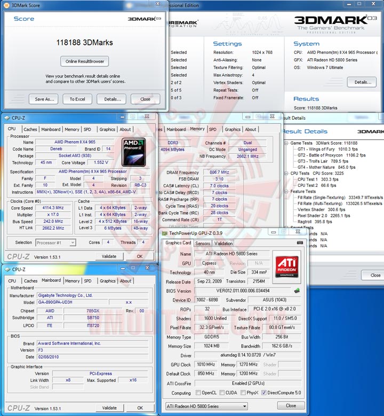This screenshot has height=416, width=384.
Task: Select CPU Test 1 result row
Action: [318, 179]
